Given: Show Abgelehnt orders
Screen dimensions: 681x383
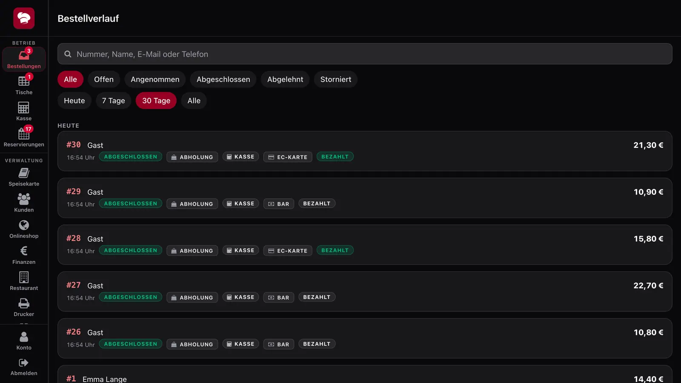Looking at the screenshot, I should (285, 79).
